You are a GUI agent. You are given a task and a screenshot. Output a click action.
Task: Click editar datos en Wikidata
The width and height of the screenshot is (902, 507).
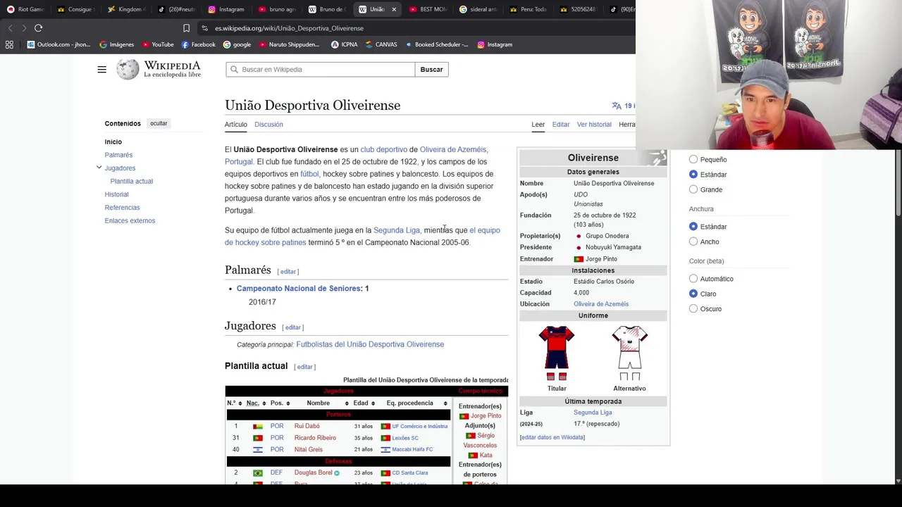pyautogui.click(x=552, y=437)
